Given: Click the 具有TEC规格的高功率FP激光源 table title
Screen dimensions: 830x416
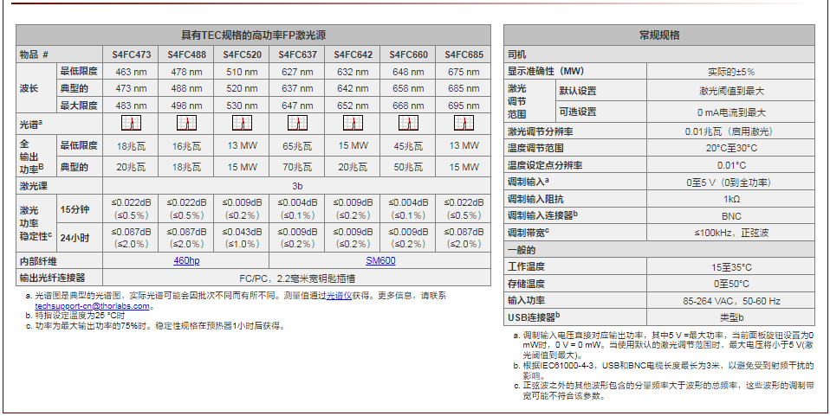Looking at the screenshot, I should (253, 35).
